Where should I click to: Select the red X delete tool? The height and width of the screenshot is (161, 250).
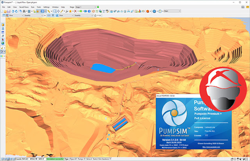(75, 11)
